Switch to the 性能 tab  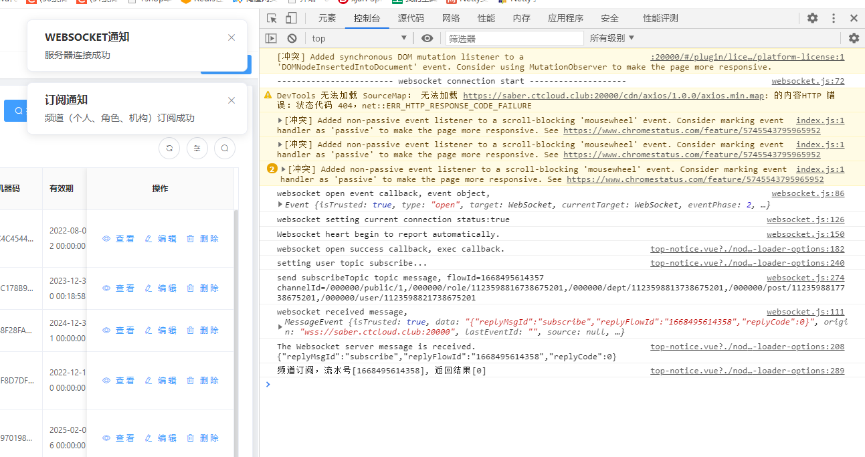[x=486, y=19]
